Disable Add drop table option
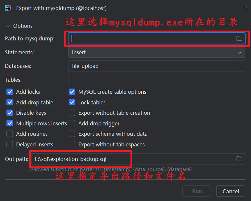Image resolution: width=251 pixels, height=201 pixels. (x=10, y=102)
